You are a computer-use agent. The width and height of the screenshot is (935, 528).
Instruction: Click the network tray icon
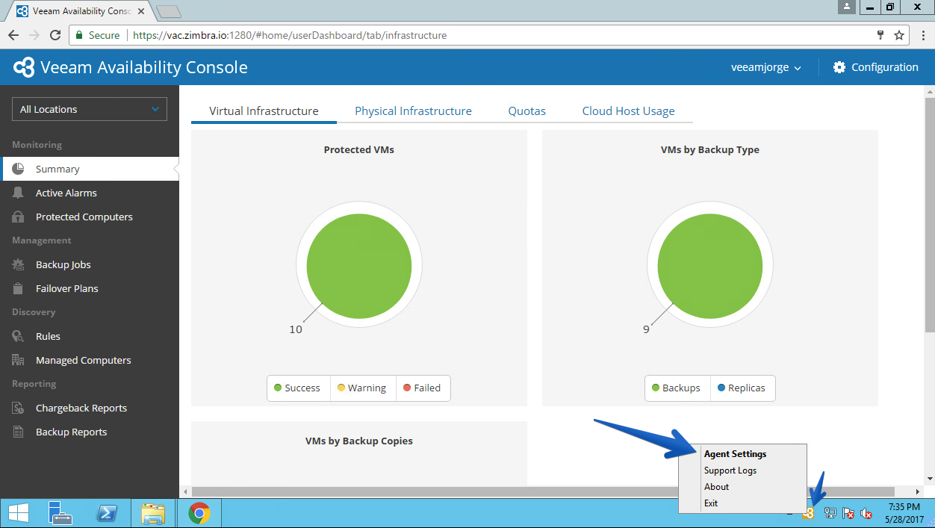[x=830, y=513]
